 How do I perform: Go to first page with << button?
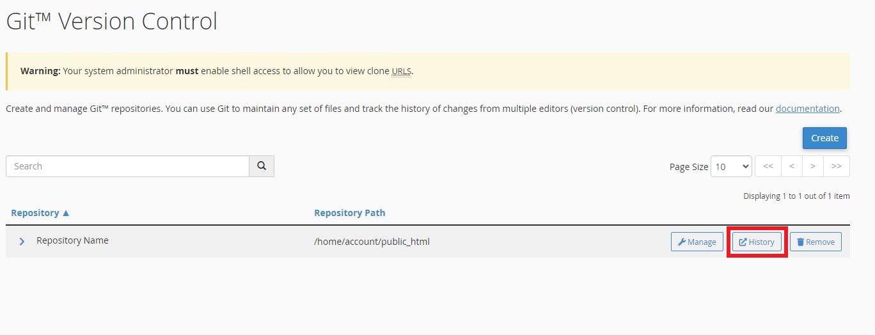pos(768,166)
